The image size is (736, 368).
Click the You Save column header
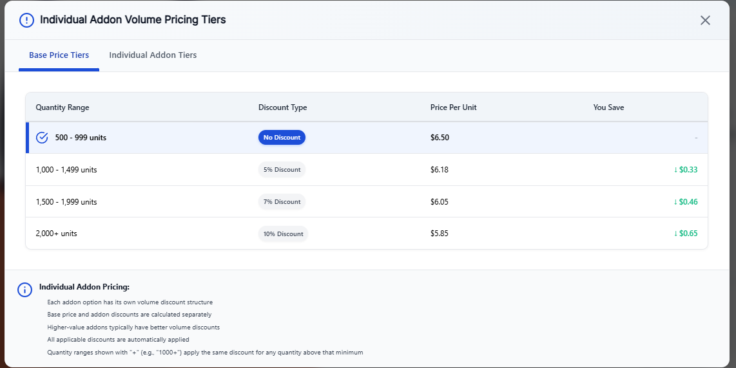tap(608, 107)
